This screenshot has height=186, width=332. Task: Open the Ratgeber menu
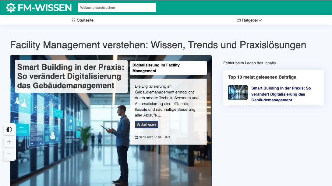pos(250,20)
